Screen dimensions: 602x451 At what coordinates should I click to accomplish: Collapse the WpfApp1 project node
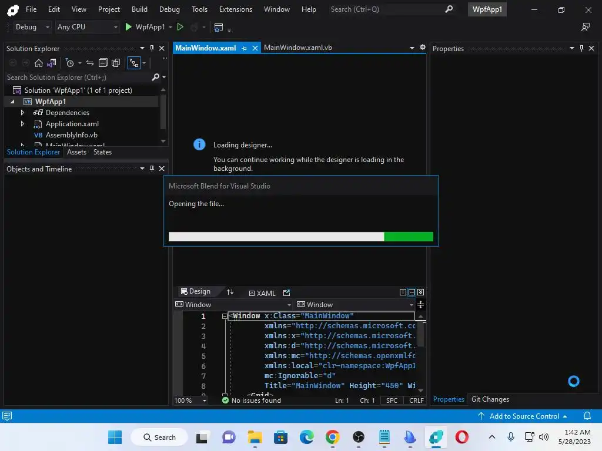tap(12, 102)
